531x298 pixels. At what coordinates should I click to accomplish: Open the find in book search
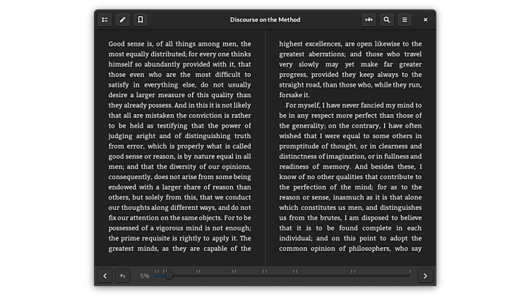[386, 20]
